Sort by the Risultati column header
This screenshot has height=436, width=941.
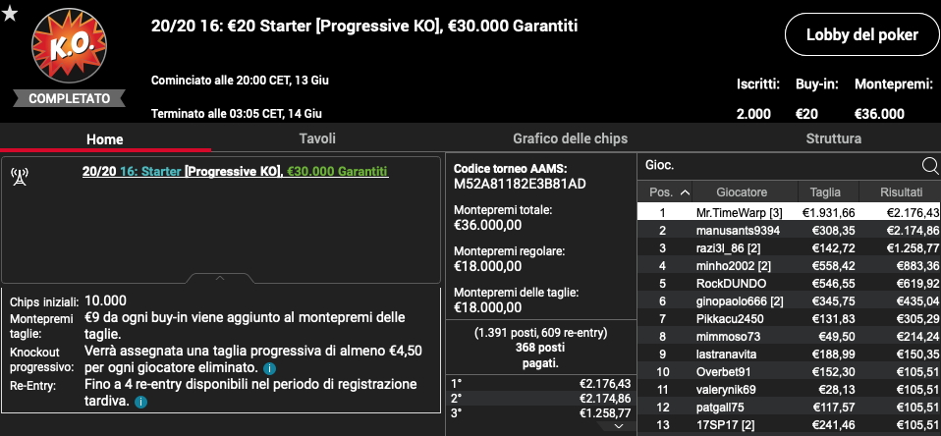pyautogui.click(x=900, y=192)
